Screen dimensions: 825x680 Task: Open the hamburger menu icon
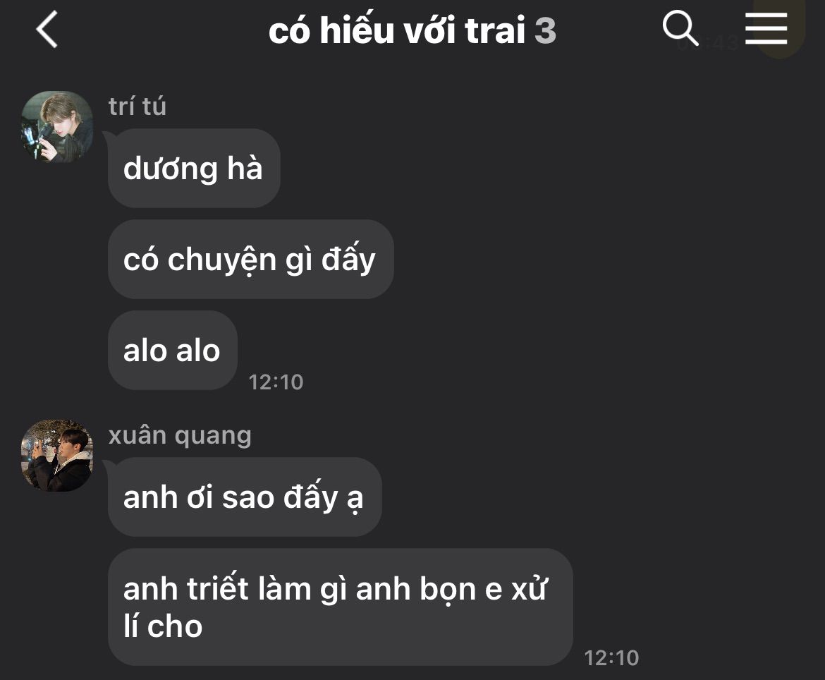click(766, 29)
